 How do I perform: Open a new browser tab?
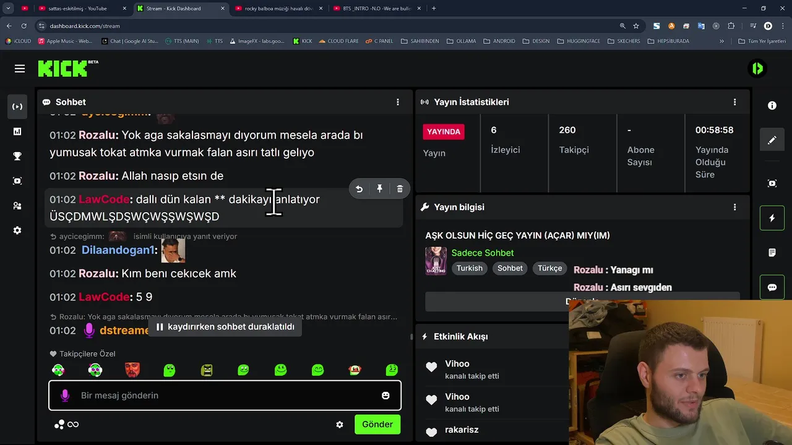434,9
